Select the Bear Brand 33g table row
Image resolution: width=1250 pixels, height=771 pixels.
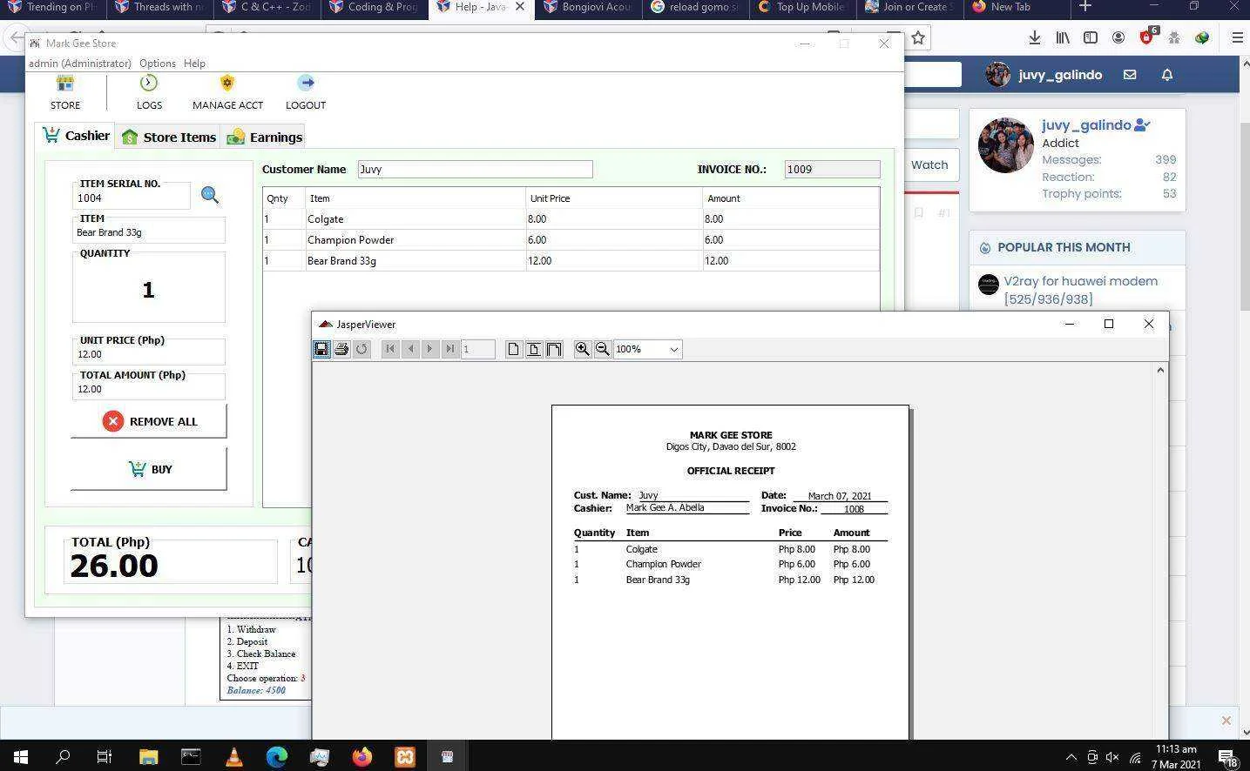[x=571, y=261]
